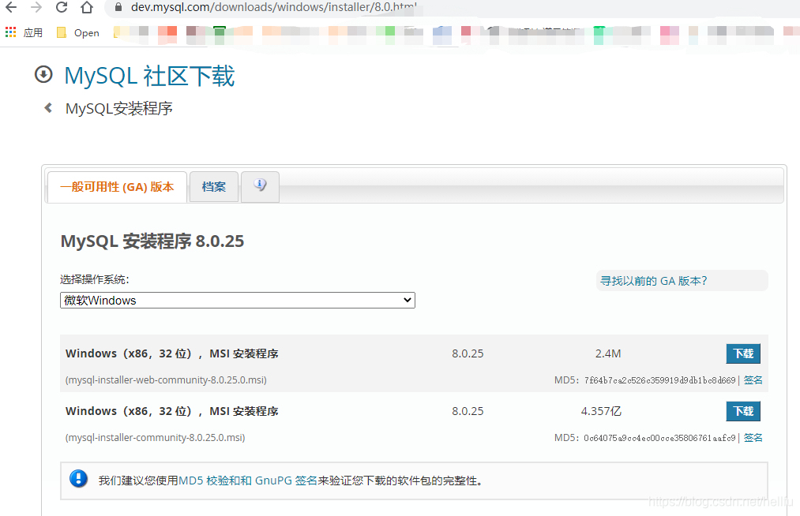Click the address bar URL dev.mysql.com
Screen dimensions: 800x516
(273, 7)
